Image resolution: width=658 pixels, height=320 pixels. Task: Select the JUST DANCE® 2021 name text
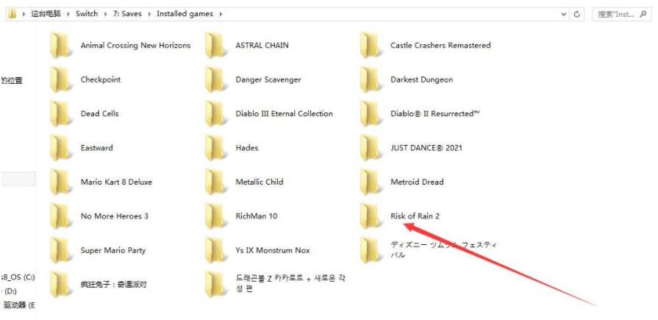click(426, 148)
